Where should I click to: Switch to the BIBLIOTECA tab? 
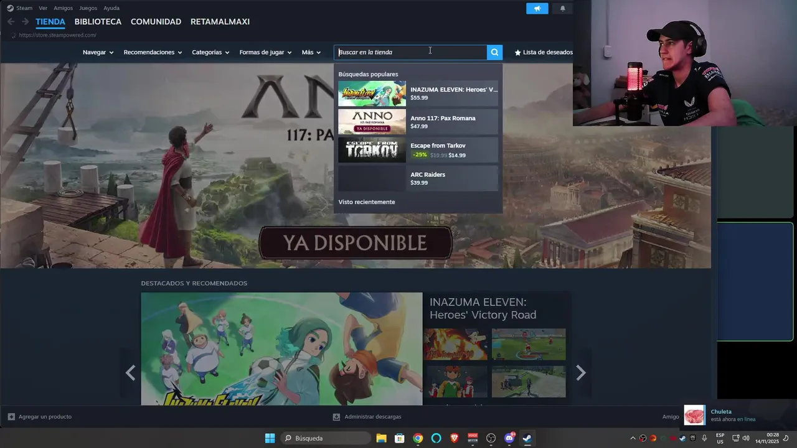(98, 22)
